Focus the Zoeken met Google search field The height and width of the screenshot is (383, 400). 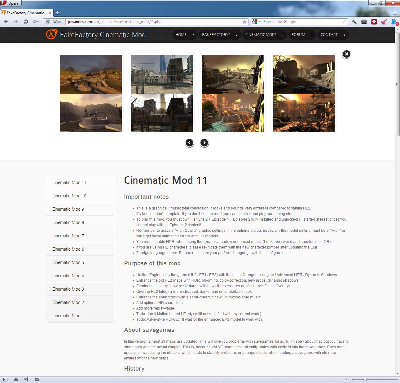click(x=302, y=22)
